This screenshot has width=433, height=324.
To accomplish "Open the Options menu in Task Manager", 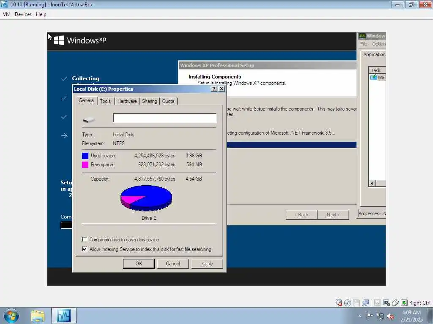I will click(378, 44).
